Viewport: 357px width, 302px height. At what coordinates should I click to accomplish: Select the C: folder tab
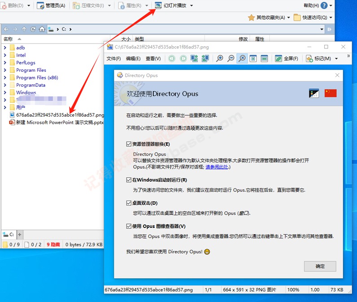(9, 234)
